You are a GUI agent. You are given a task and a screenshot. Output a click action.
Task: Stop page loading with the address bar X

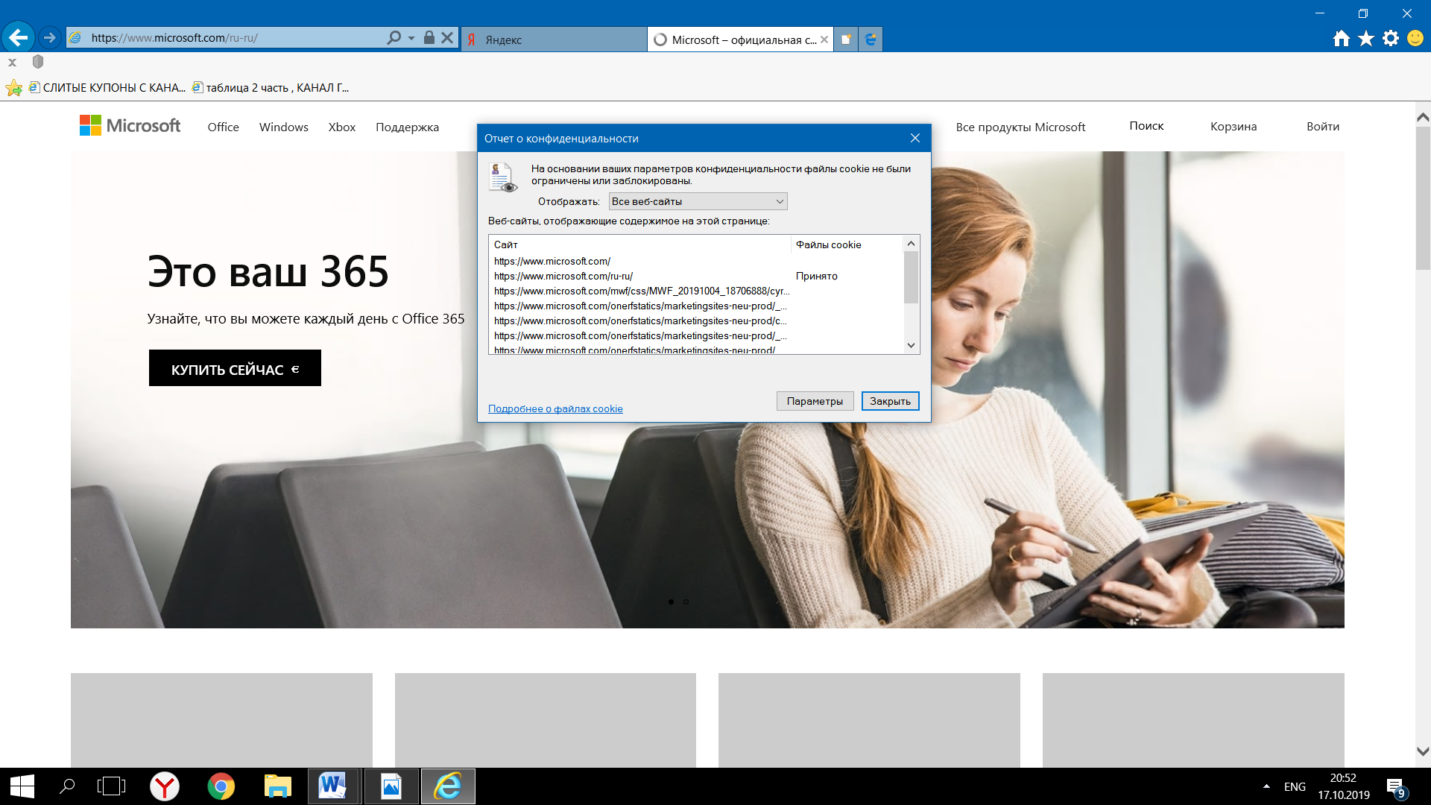(x=447, y=37)
